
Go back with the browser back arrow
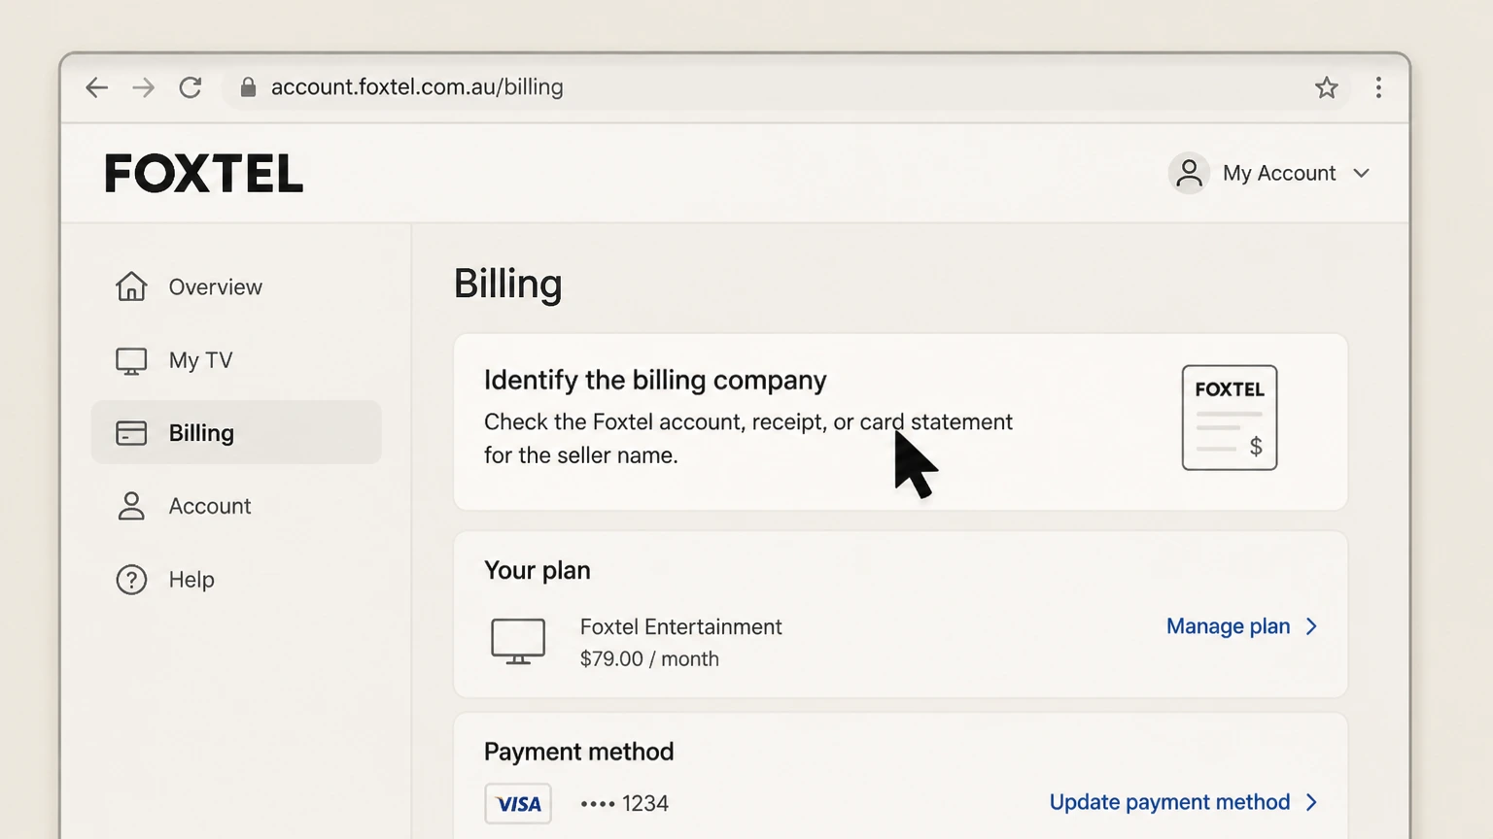pyautogui.click(x=96, y=87)
